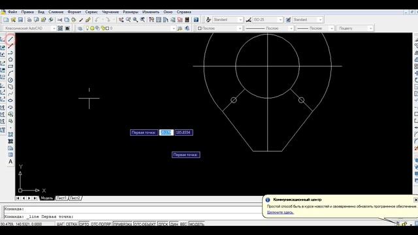Select the Table tool
This screenshot has height=235, width=418.
[x=10, y=155]
